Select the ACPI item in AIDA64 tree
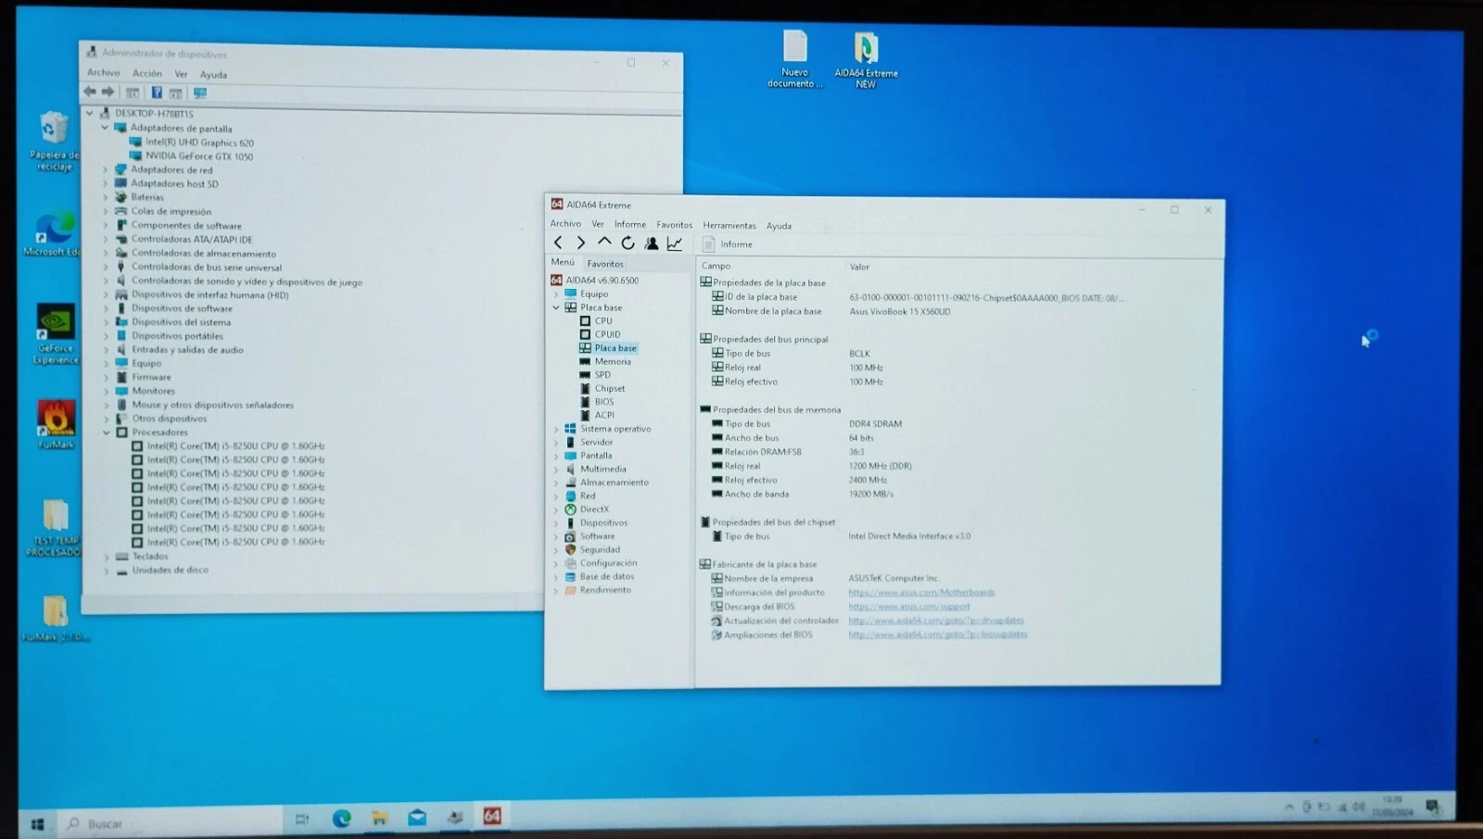This screenshot has height=839, width=1483. tap(604, 416)
